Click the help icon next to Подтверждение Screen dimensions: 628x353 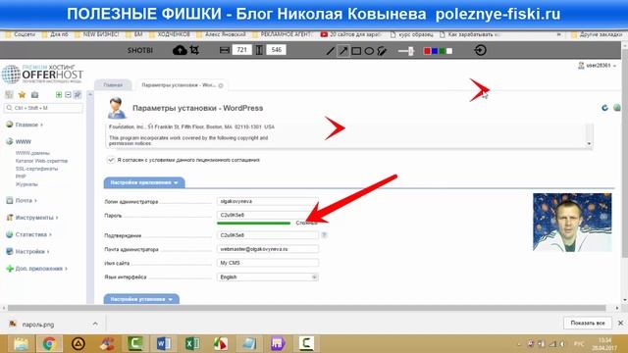point(324,235)
